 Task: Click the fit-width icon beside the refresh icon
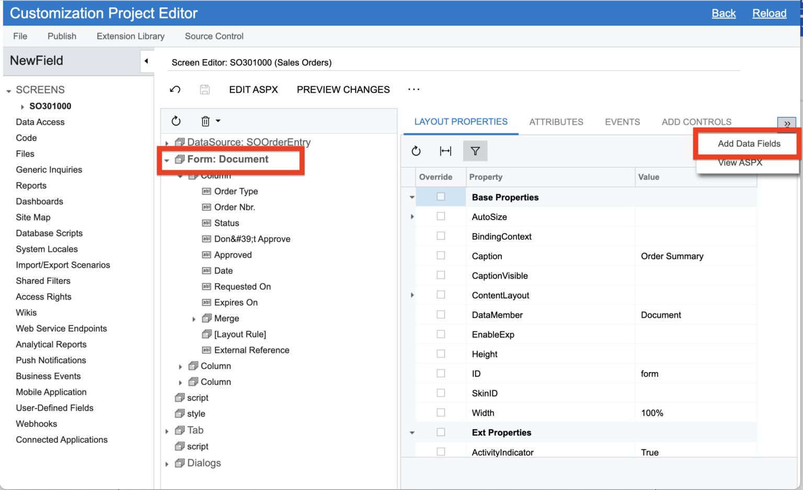(x=445, y=150)
